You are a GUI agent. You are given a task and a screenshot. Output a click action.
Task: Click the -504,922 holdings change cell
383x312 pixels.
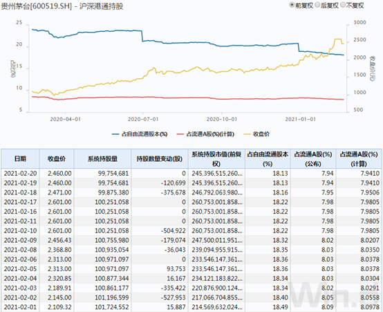click(x=174, y=230)
